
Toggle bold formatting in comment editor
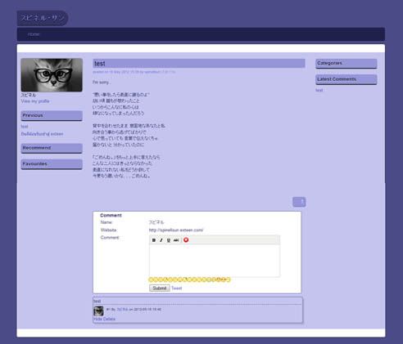[x=154, y=240]
